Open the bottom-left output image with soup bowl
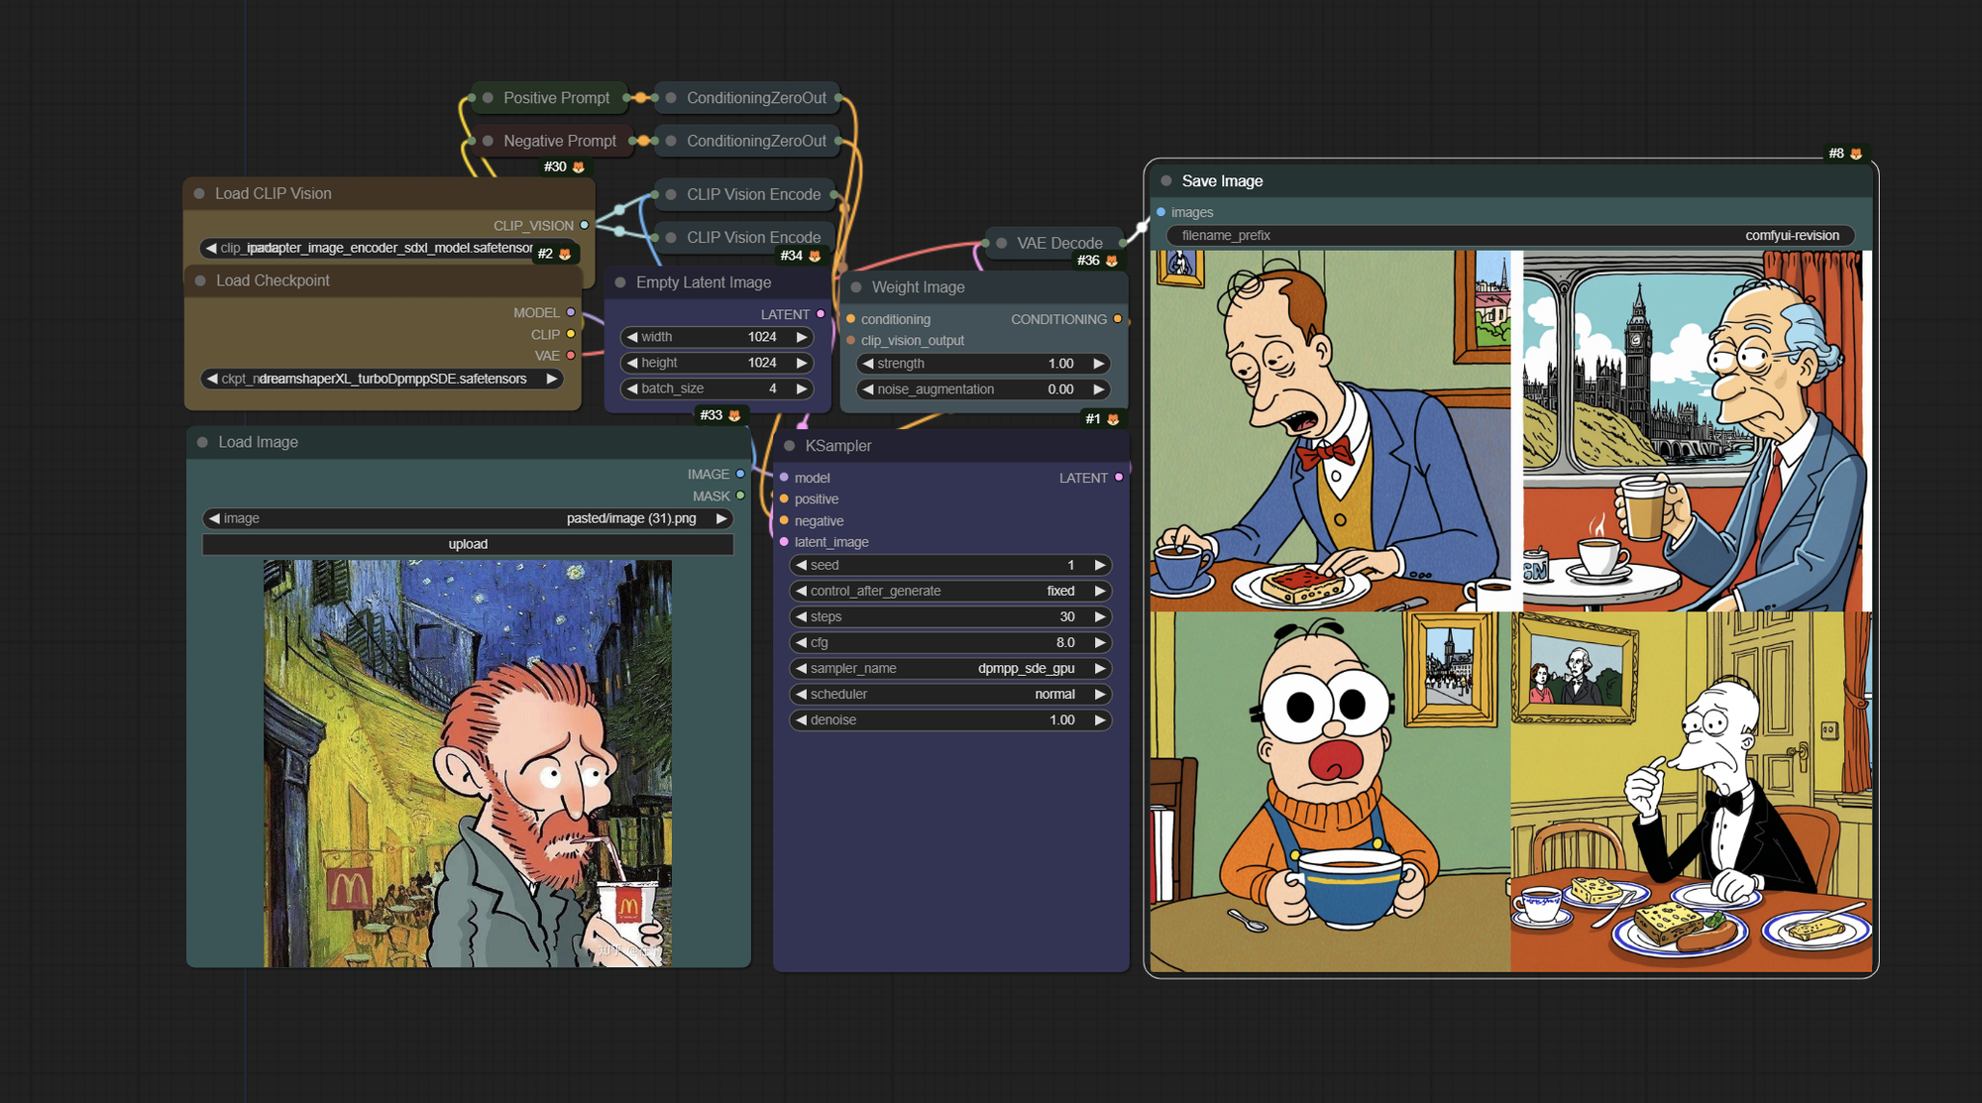This screenshot has width=1982, height=1103. click(x=1330, y=792)
